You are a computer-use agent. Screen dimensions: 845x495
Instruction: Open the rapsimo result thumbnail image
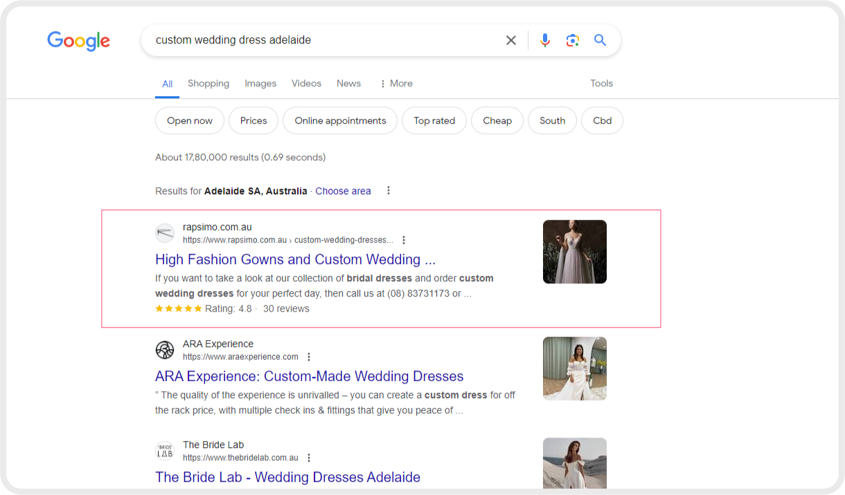(x=575, y=252)
